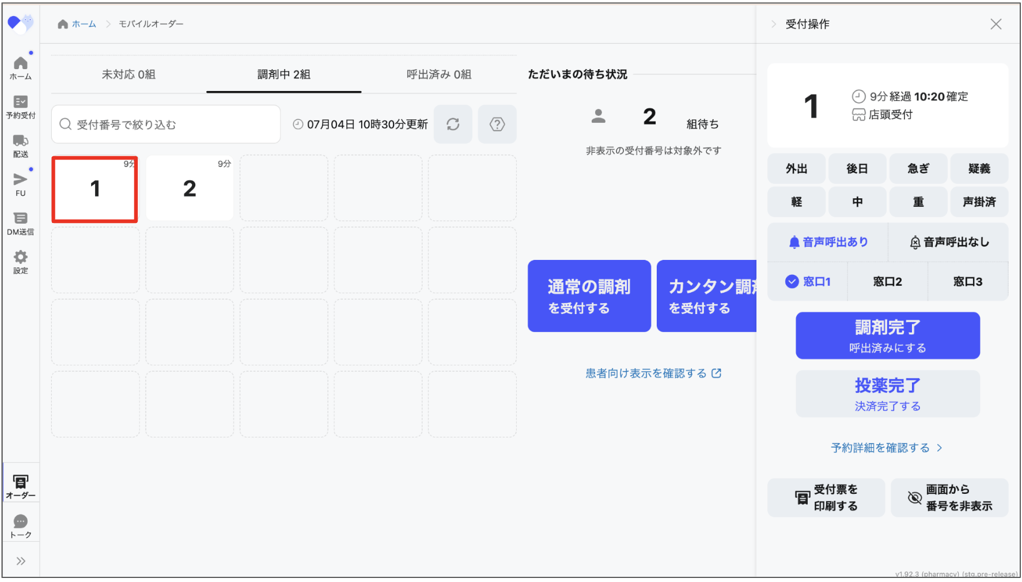1022x582 pixels.
Task: Open 設定 gear icon
Action: (x=21, y=262)
